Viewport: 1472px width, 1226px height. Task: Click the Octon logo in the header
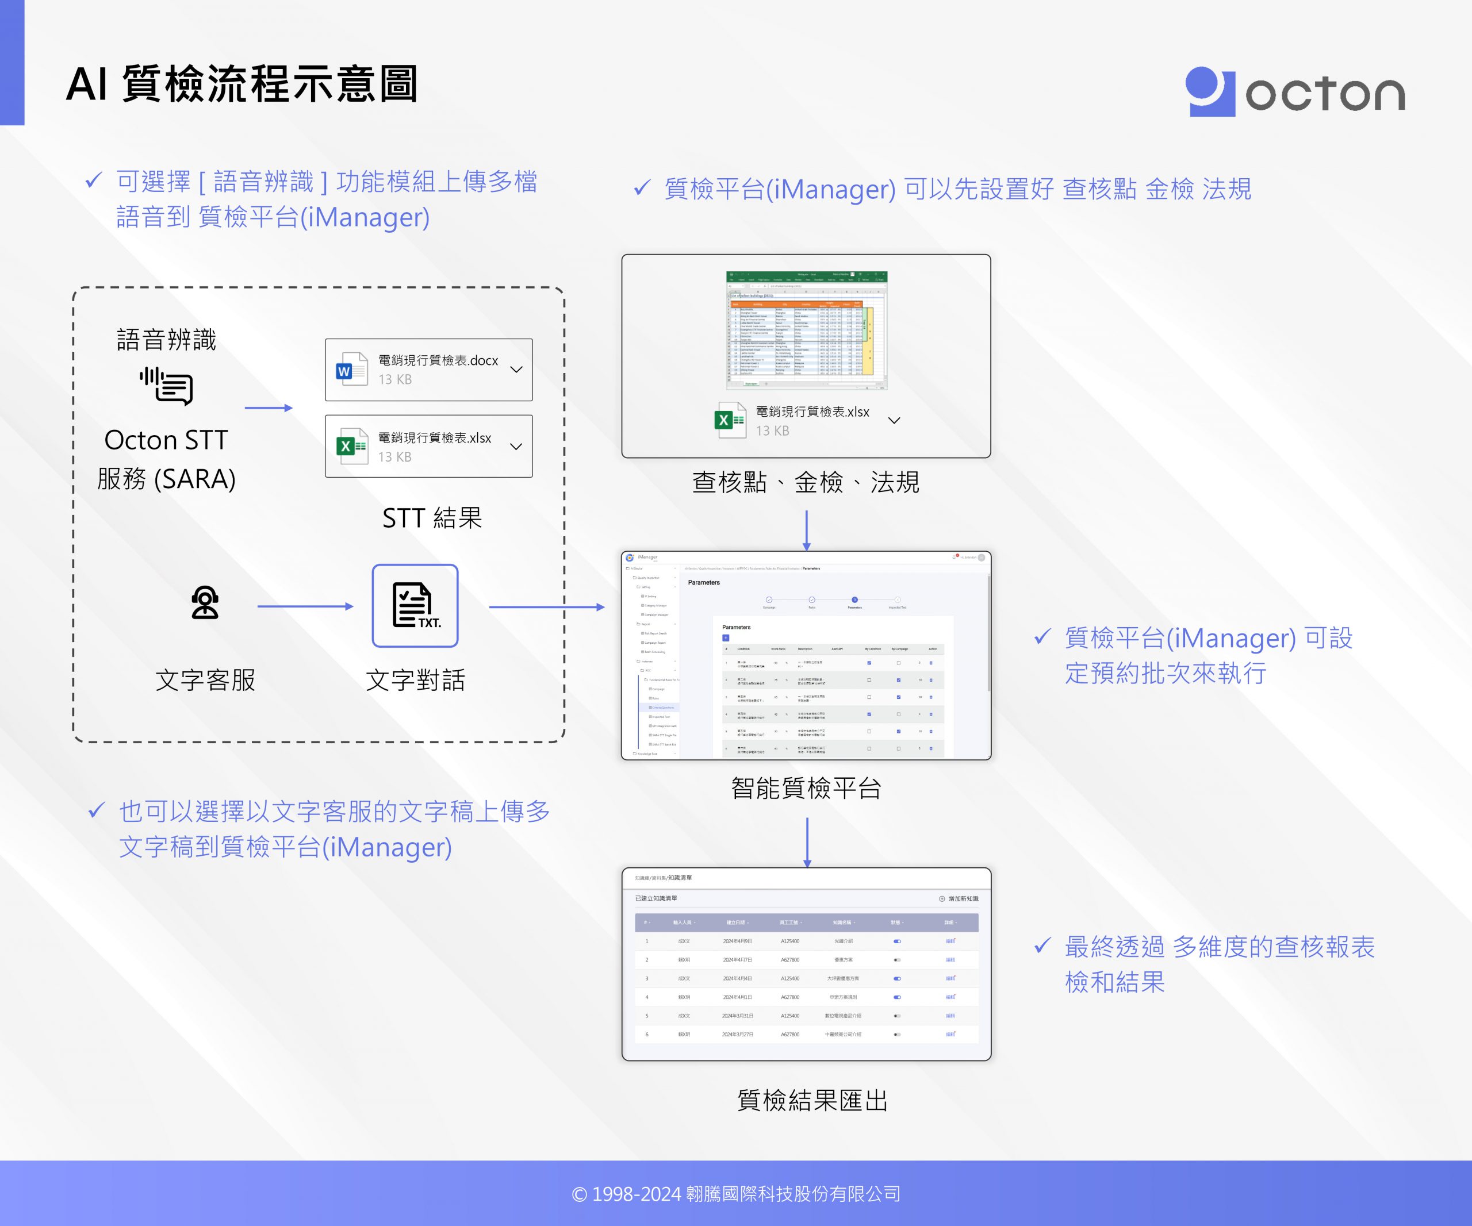pos(1295,92)
